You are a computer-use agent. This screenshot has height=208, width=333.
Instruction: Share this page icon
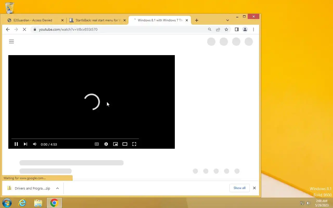[218, 29]
